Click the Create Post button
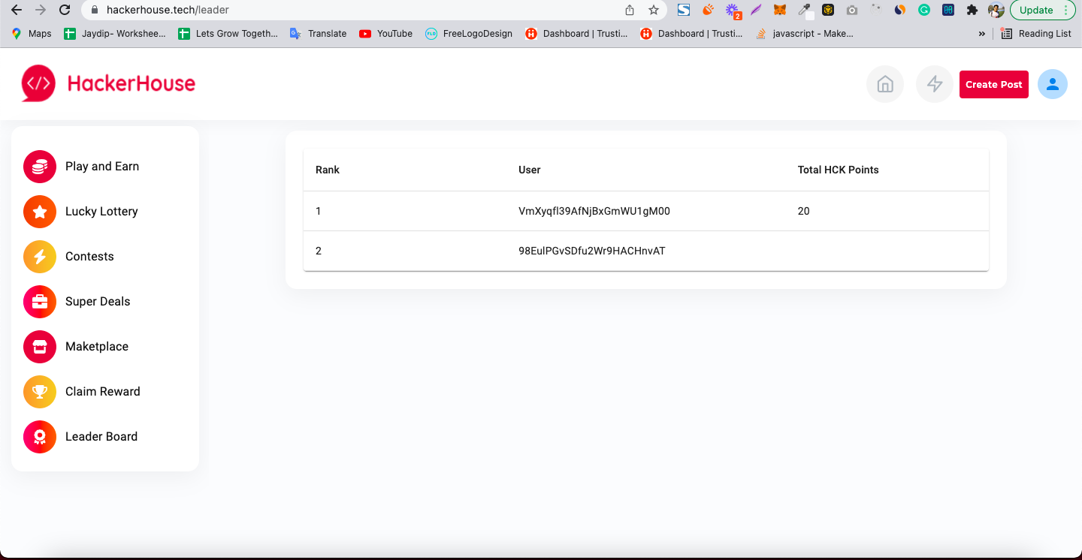Screen dimensions: 1082x560 pos(993,83)
